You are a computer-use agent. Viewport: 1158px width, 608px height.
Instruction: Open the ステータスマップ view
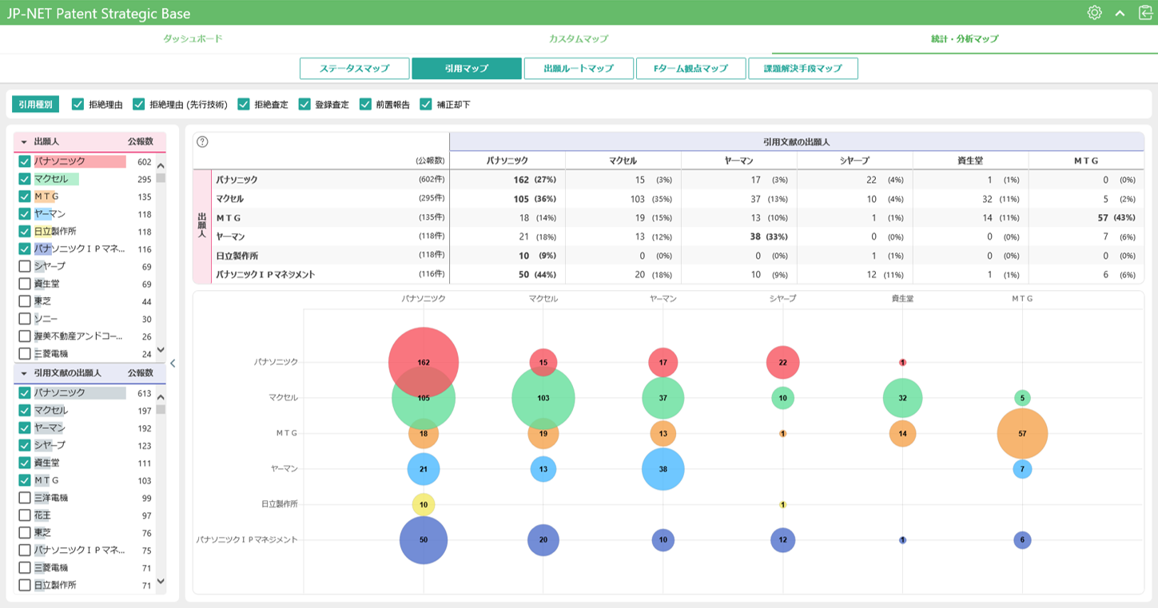point(355,69)
